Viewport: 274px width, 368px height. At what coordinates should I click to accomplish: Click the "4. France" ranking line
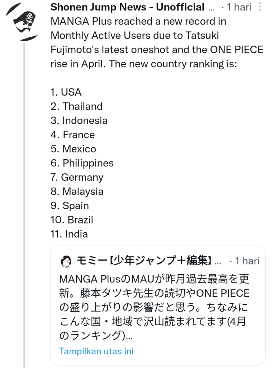click(72, 135)
